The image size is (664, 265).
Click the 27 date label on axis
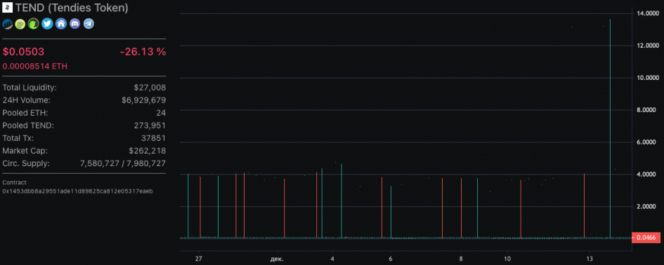(x=200, y=258)
